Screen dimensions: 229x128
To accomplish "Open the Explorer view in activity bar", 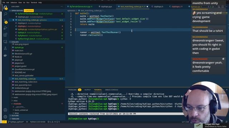I will [5, 8].
